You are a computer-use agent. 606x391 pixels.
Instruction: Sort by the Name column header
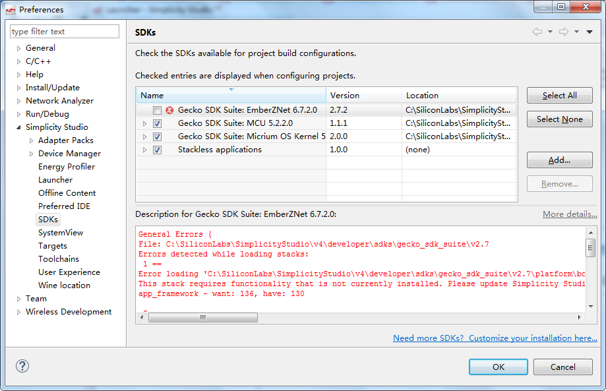(231, 96)
